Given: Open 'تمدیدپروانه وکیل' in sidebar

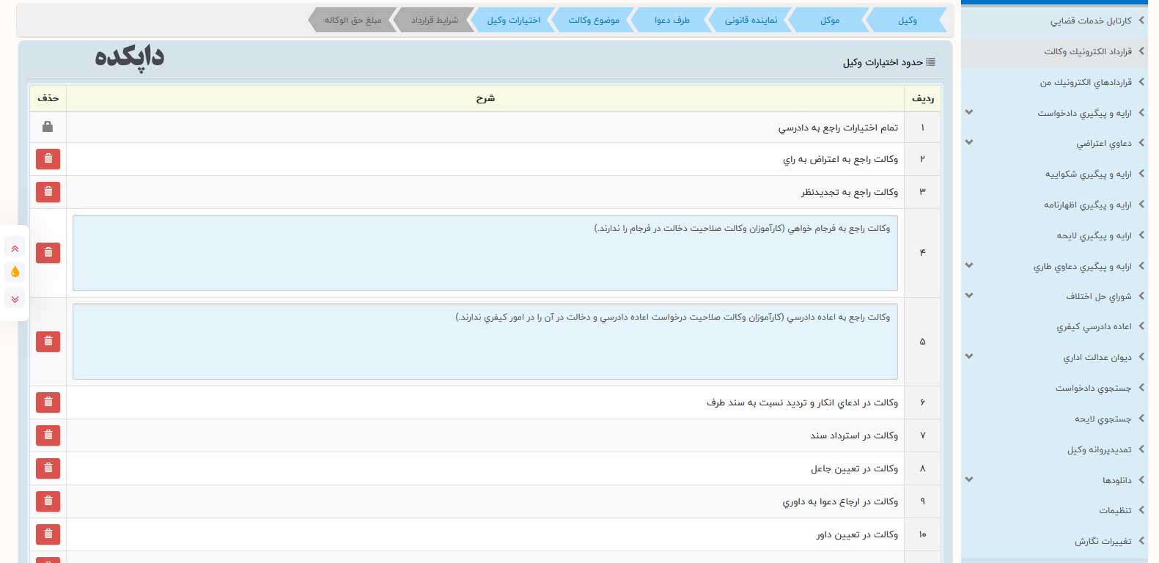Looking at the screenshot, I should click(x=1055, y=450).
